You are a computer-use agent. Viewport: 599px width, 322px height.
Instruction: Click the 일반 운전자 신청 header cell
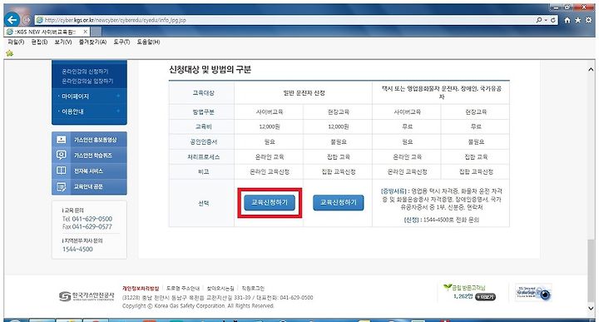point(304,93)
